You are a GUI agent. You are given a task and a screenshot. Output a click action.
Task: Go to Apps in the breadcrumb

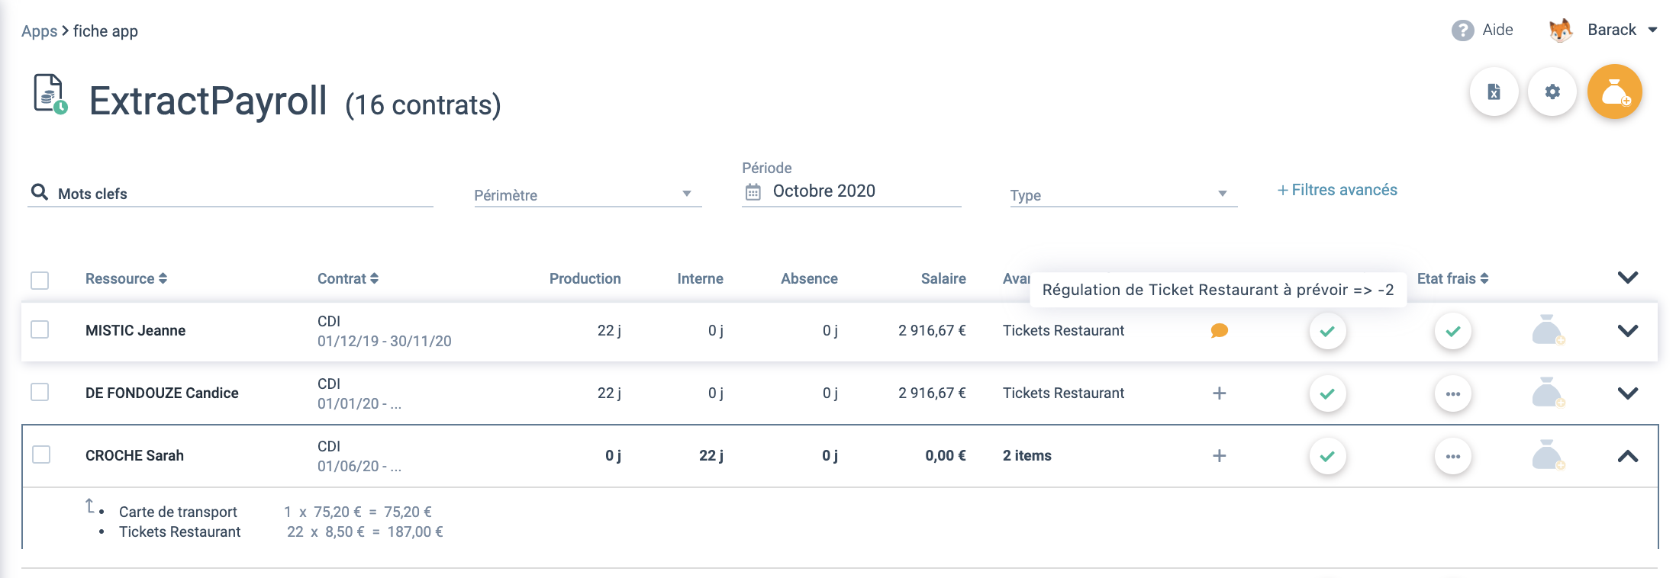(x=39, y=31)
